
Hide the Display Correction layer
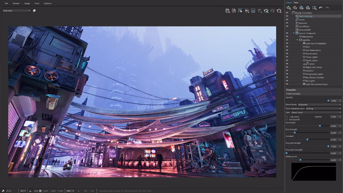pos(287,13)
